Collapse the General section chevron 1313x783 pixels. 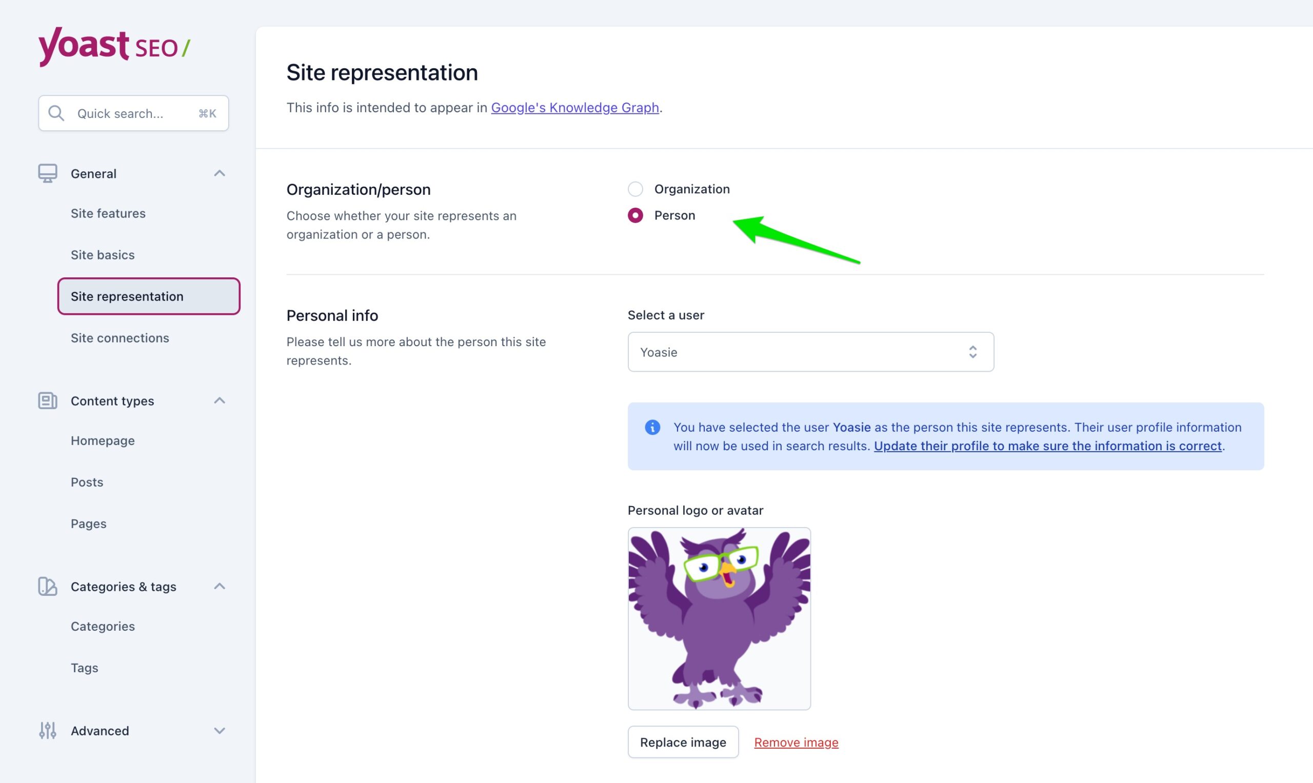click(220, 174)
